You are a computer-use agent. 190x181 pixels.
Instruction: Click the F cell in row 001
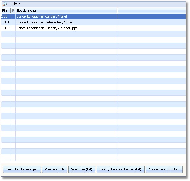click(x=13, y=16)
